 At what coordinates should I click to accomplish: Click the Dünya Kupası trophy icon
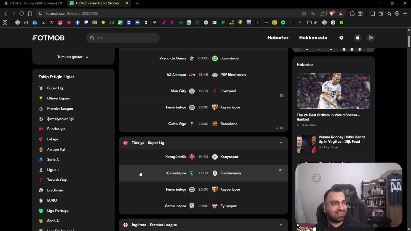click(41, 98)
